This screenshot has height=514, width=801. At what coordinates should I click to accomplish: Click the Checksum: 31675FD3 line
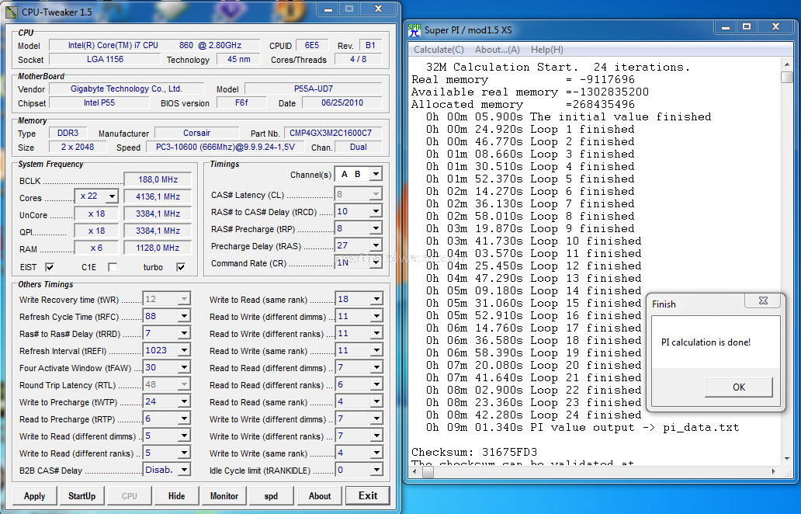click(x=474, y=452)
